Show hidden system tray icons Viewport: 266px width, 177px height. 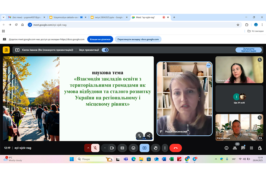(216, 159)
